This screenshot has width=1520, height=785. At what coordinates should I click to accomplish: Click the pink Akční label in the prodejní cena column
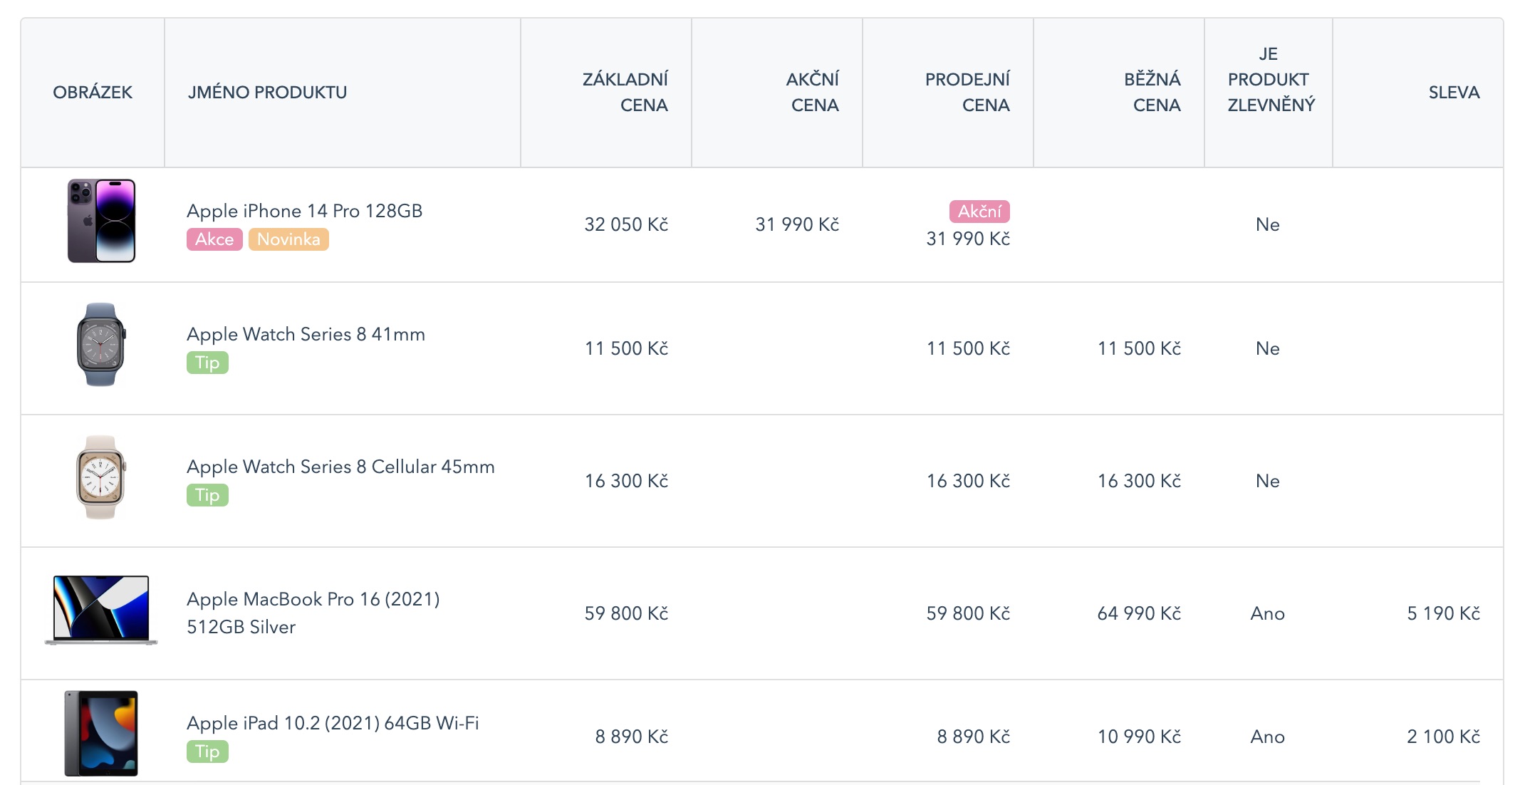[979, 212]
